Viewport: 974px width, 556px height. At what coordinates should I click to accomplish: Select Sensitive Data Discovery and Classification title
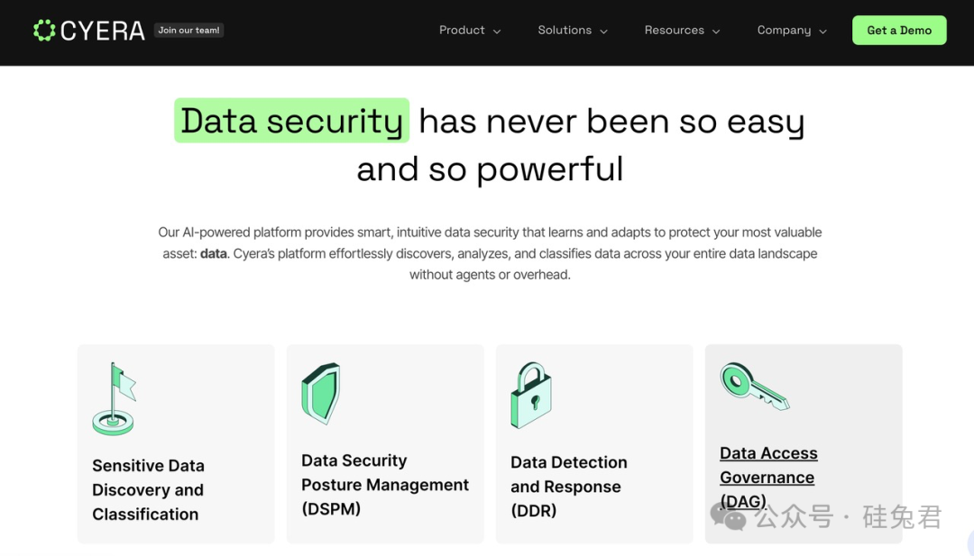pyautogui.click(x=148, y=489)
